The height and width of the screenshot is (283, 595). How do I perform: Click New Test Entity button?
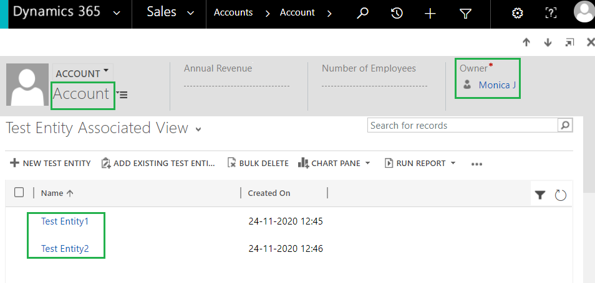coord(50,163)
